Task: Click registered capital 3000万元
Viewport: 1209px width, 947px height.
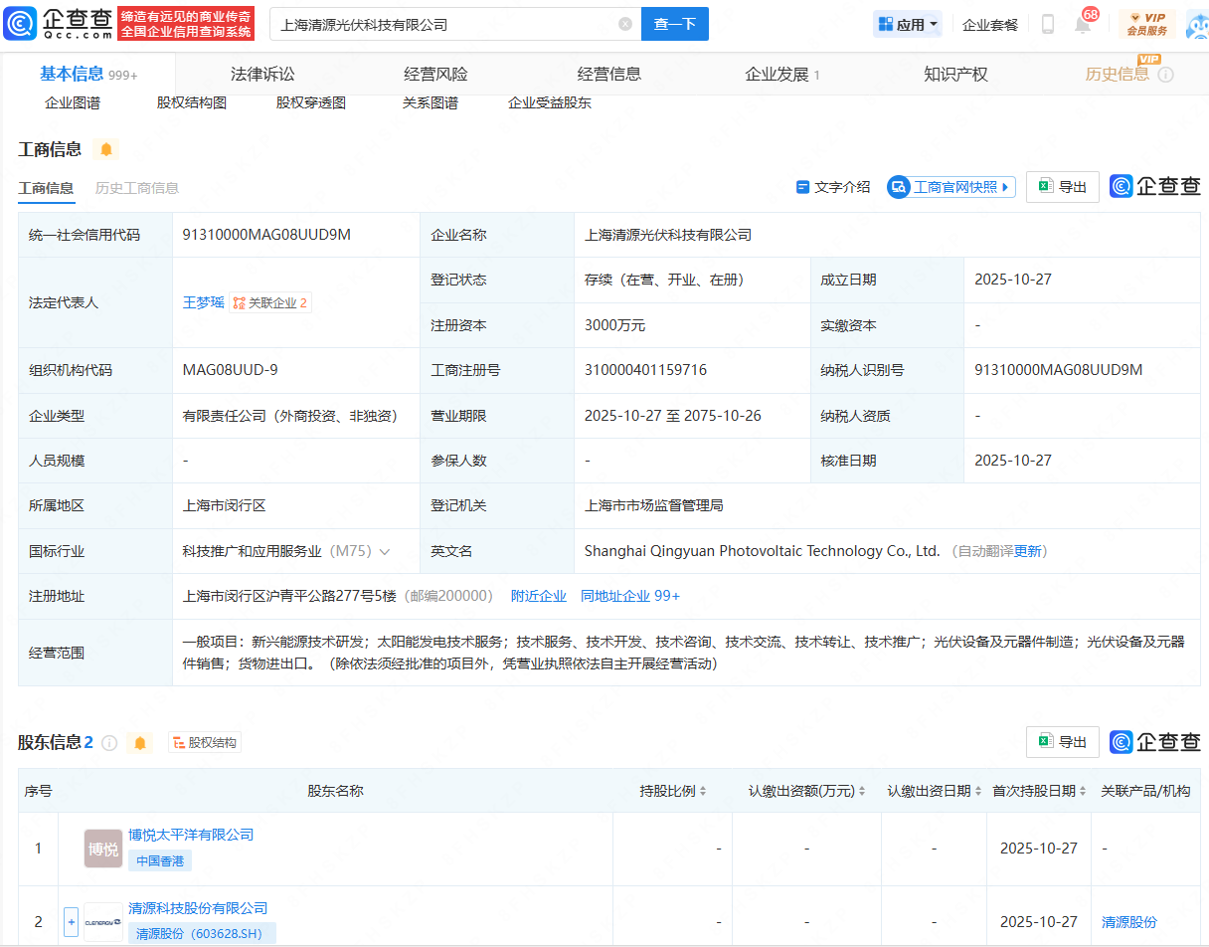Action: click(615, 325)
